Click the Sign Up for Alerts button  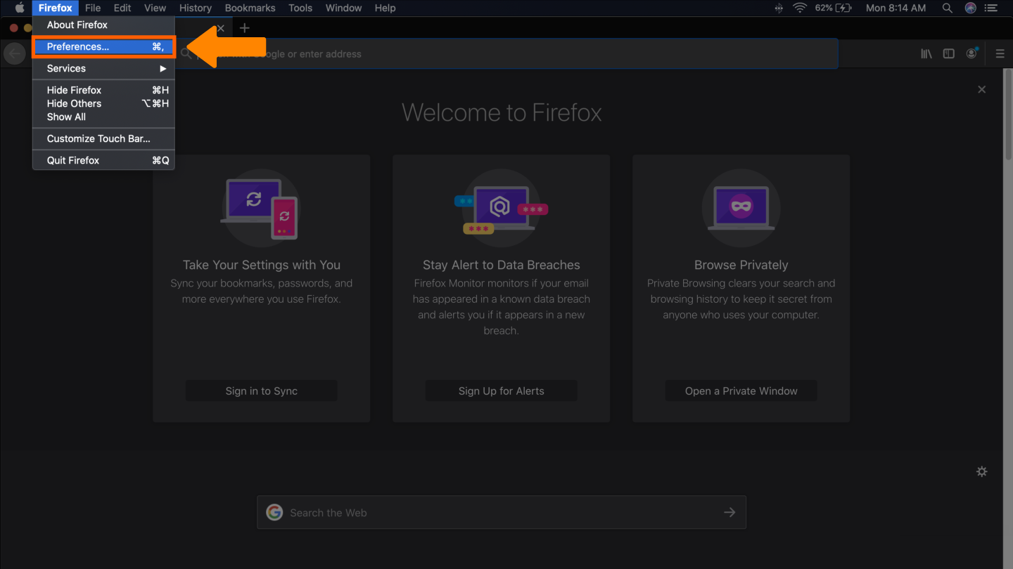coord(501,391)
